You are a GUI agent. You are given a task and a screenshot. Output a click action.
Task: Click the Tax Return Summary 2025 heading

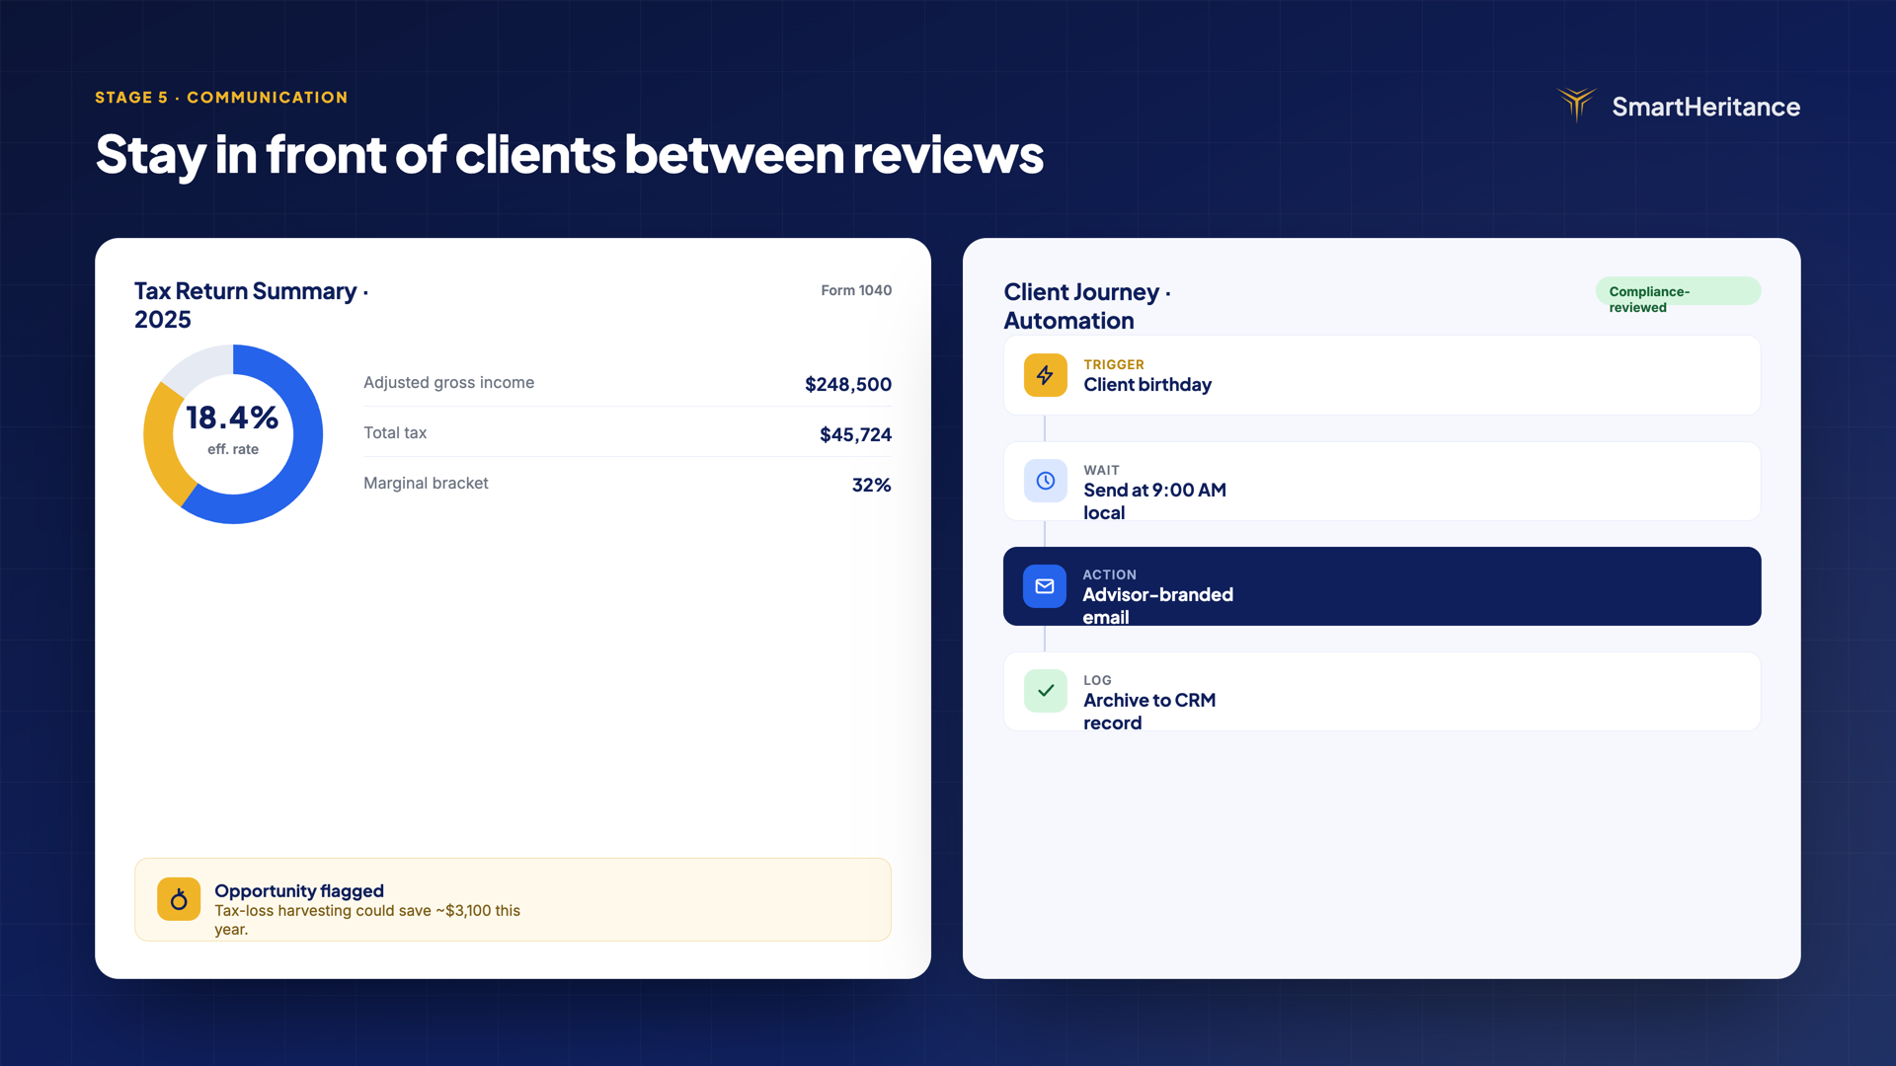coord(251,305)
